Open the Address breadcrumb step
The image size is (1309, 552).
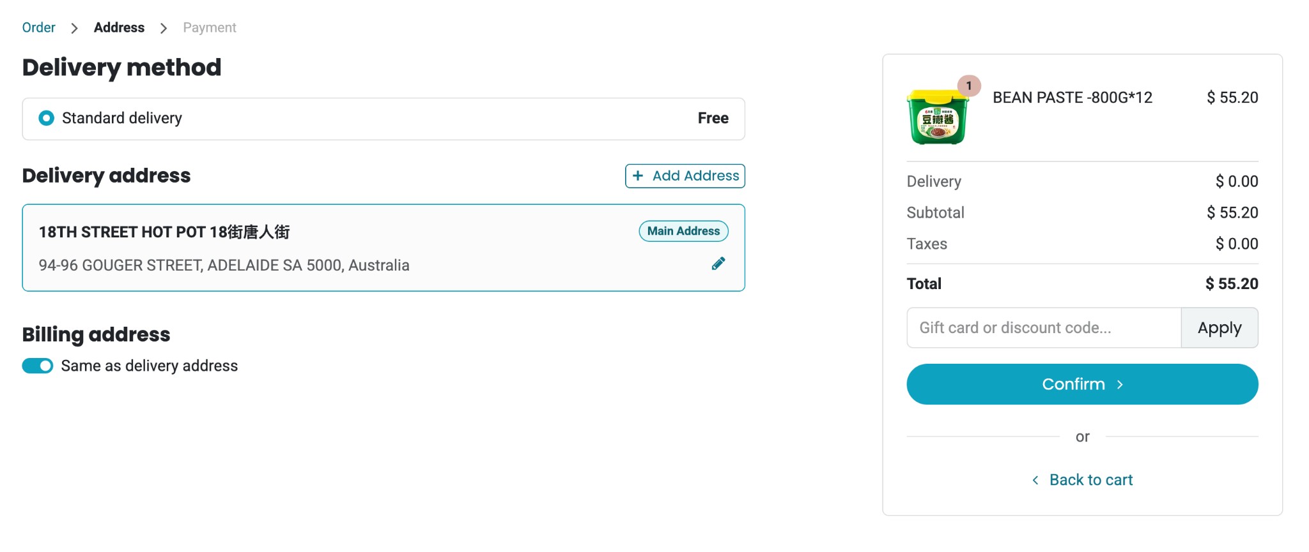(x=119, y=27)
